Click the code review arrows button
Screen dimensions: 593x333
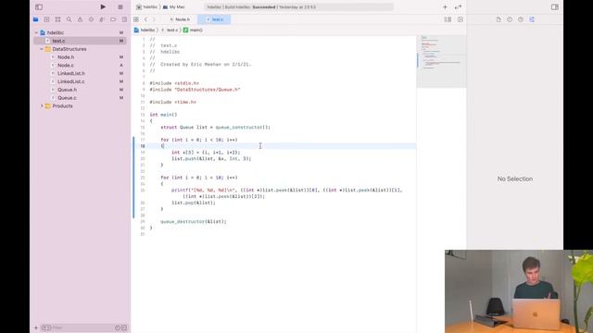point(458,6)
